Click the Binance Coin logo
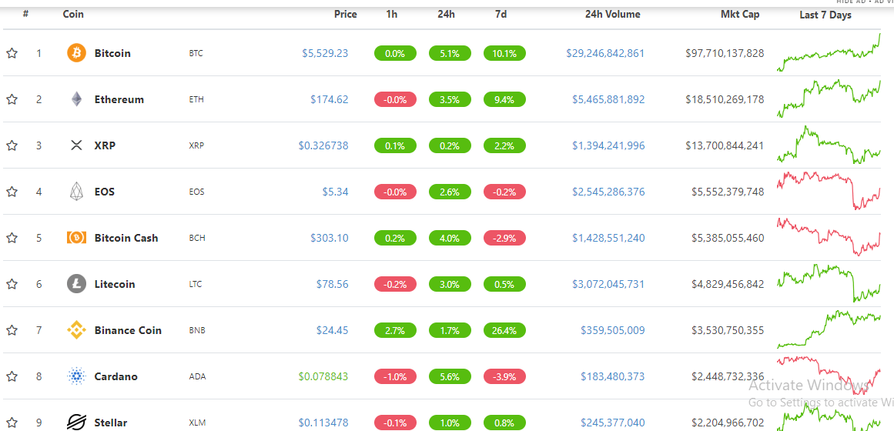 pyautogui.click(x=76, y=330)
